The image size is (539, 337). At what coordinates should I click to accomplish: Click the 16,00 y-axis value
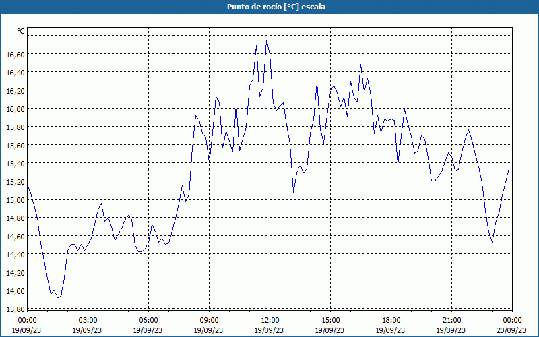click(x=15, y=109)
